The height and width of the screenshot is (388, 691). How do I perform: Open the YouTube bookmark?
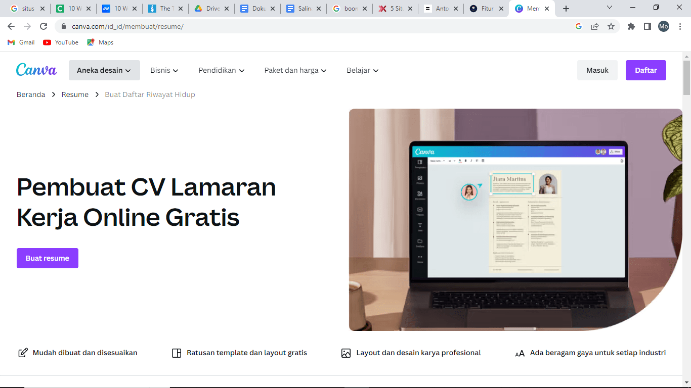(x=60, y=42)
